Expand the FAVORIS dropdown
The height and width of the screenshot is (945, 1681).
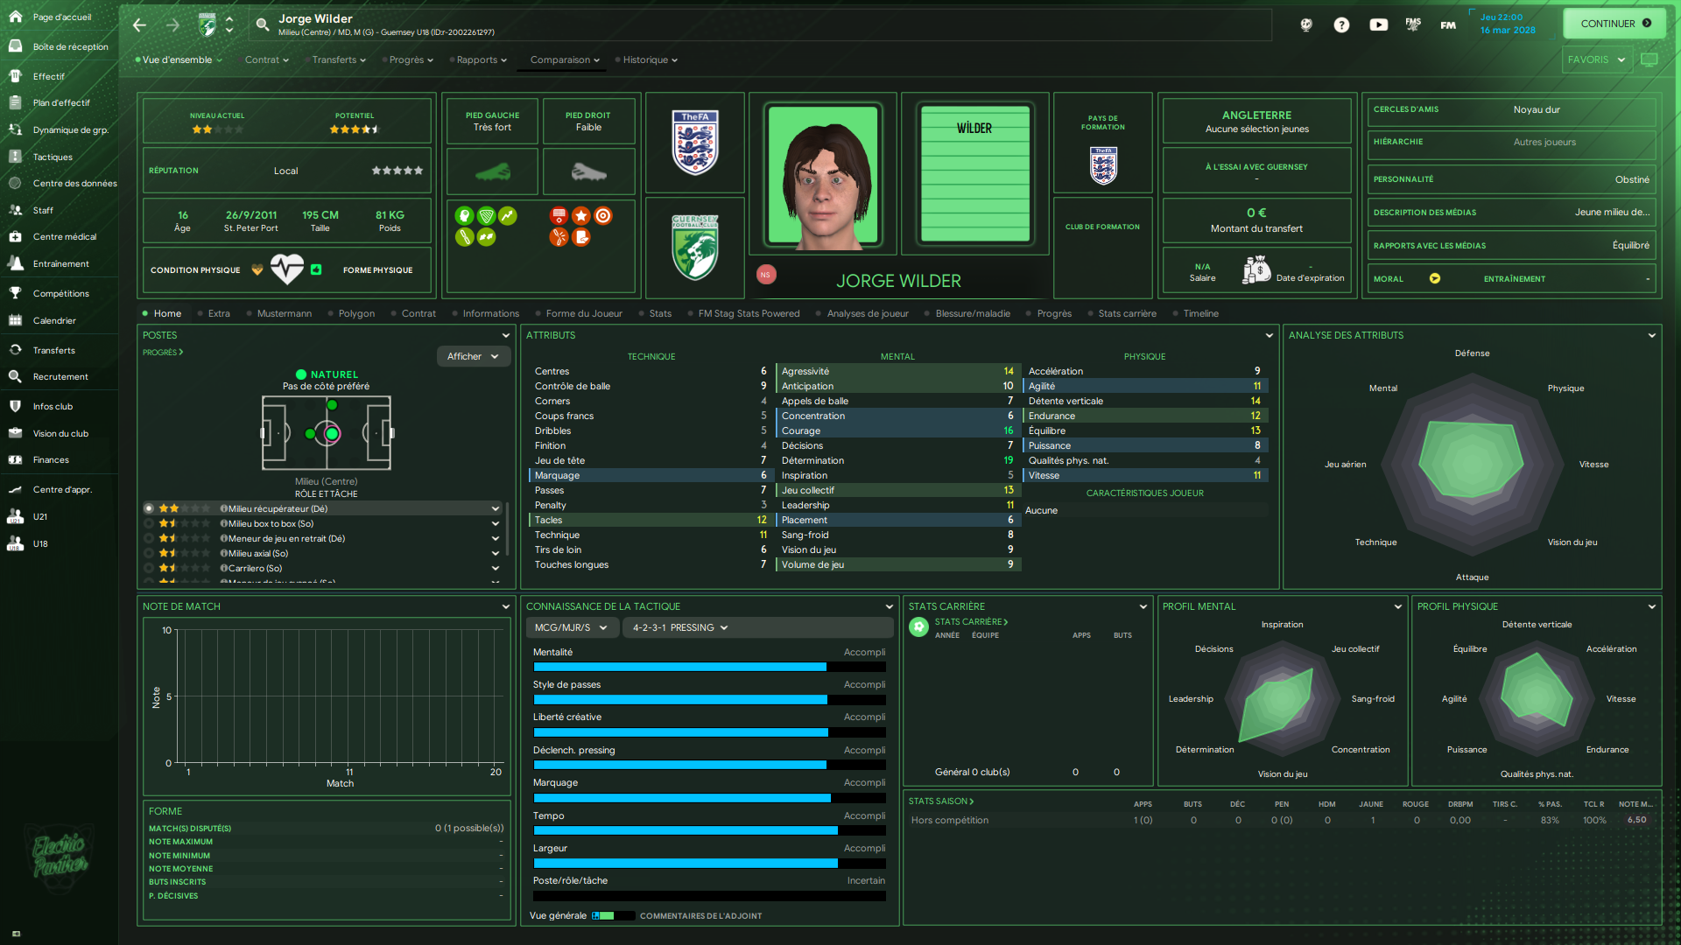pyautogui.click(x=1596, y=59)
